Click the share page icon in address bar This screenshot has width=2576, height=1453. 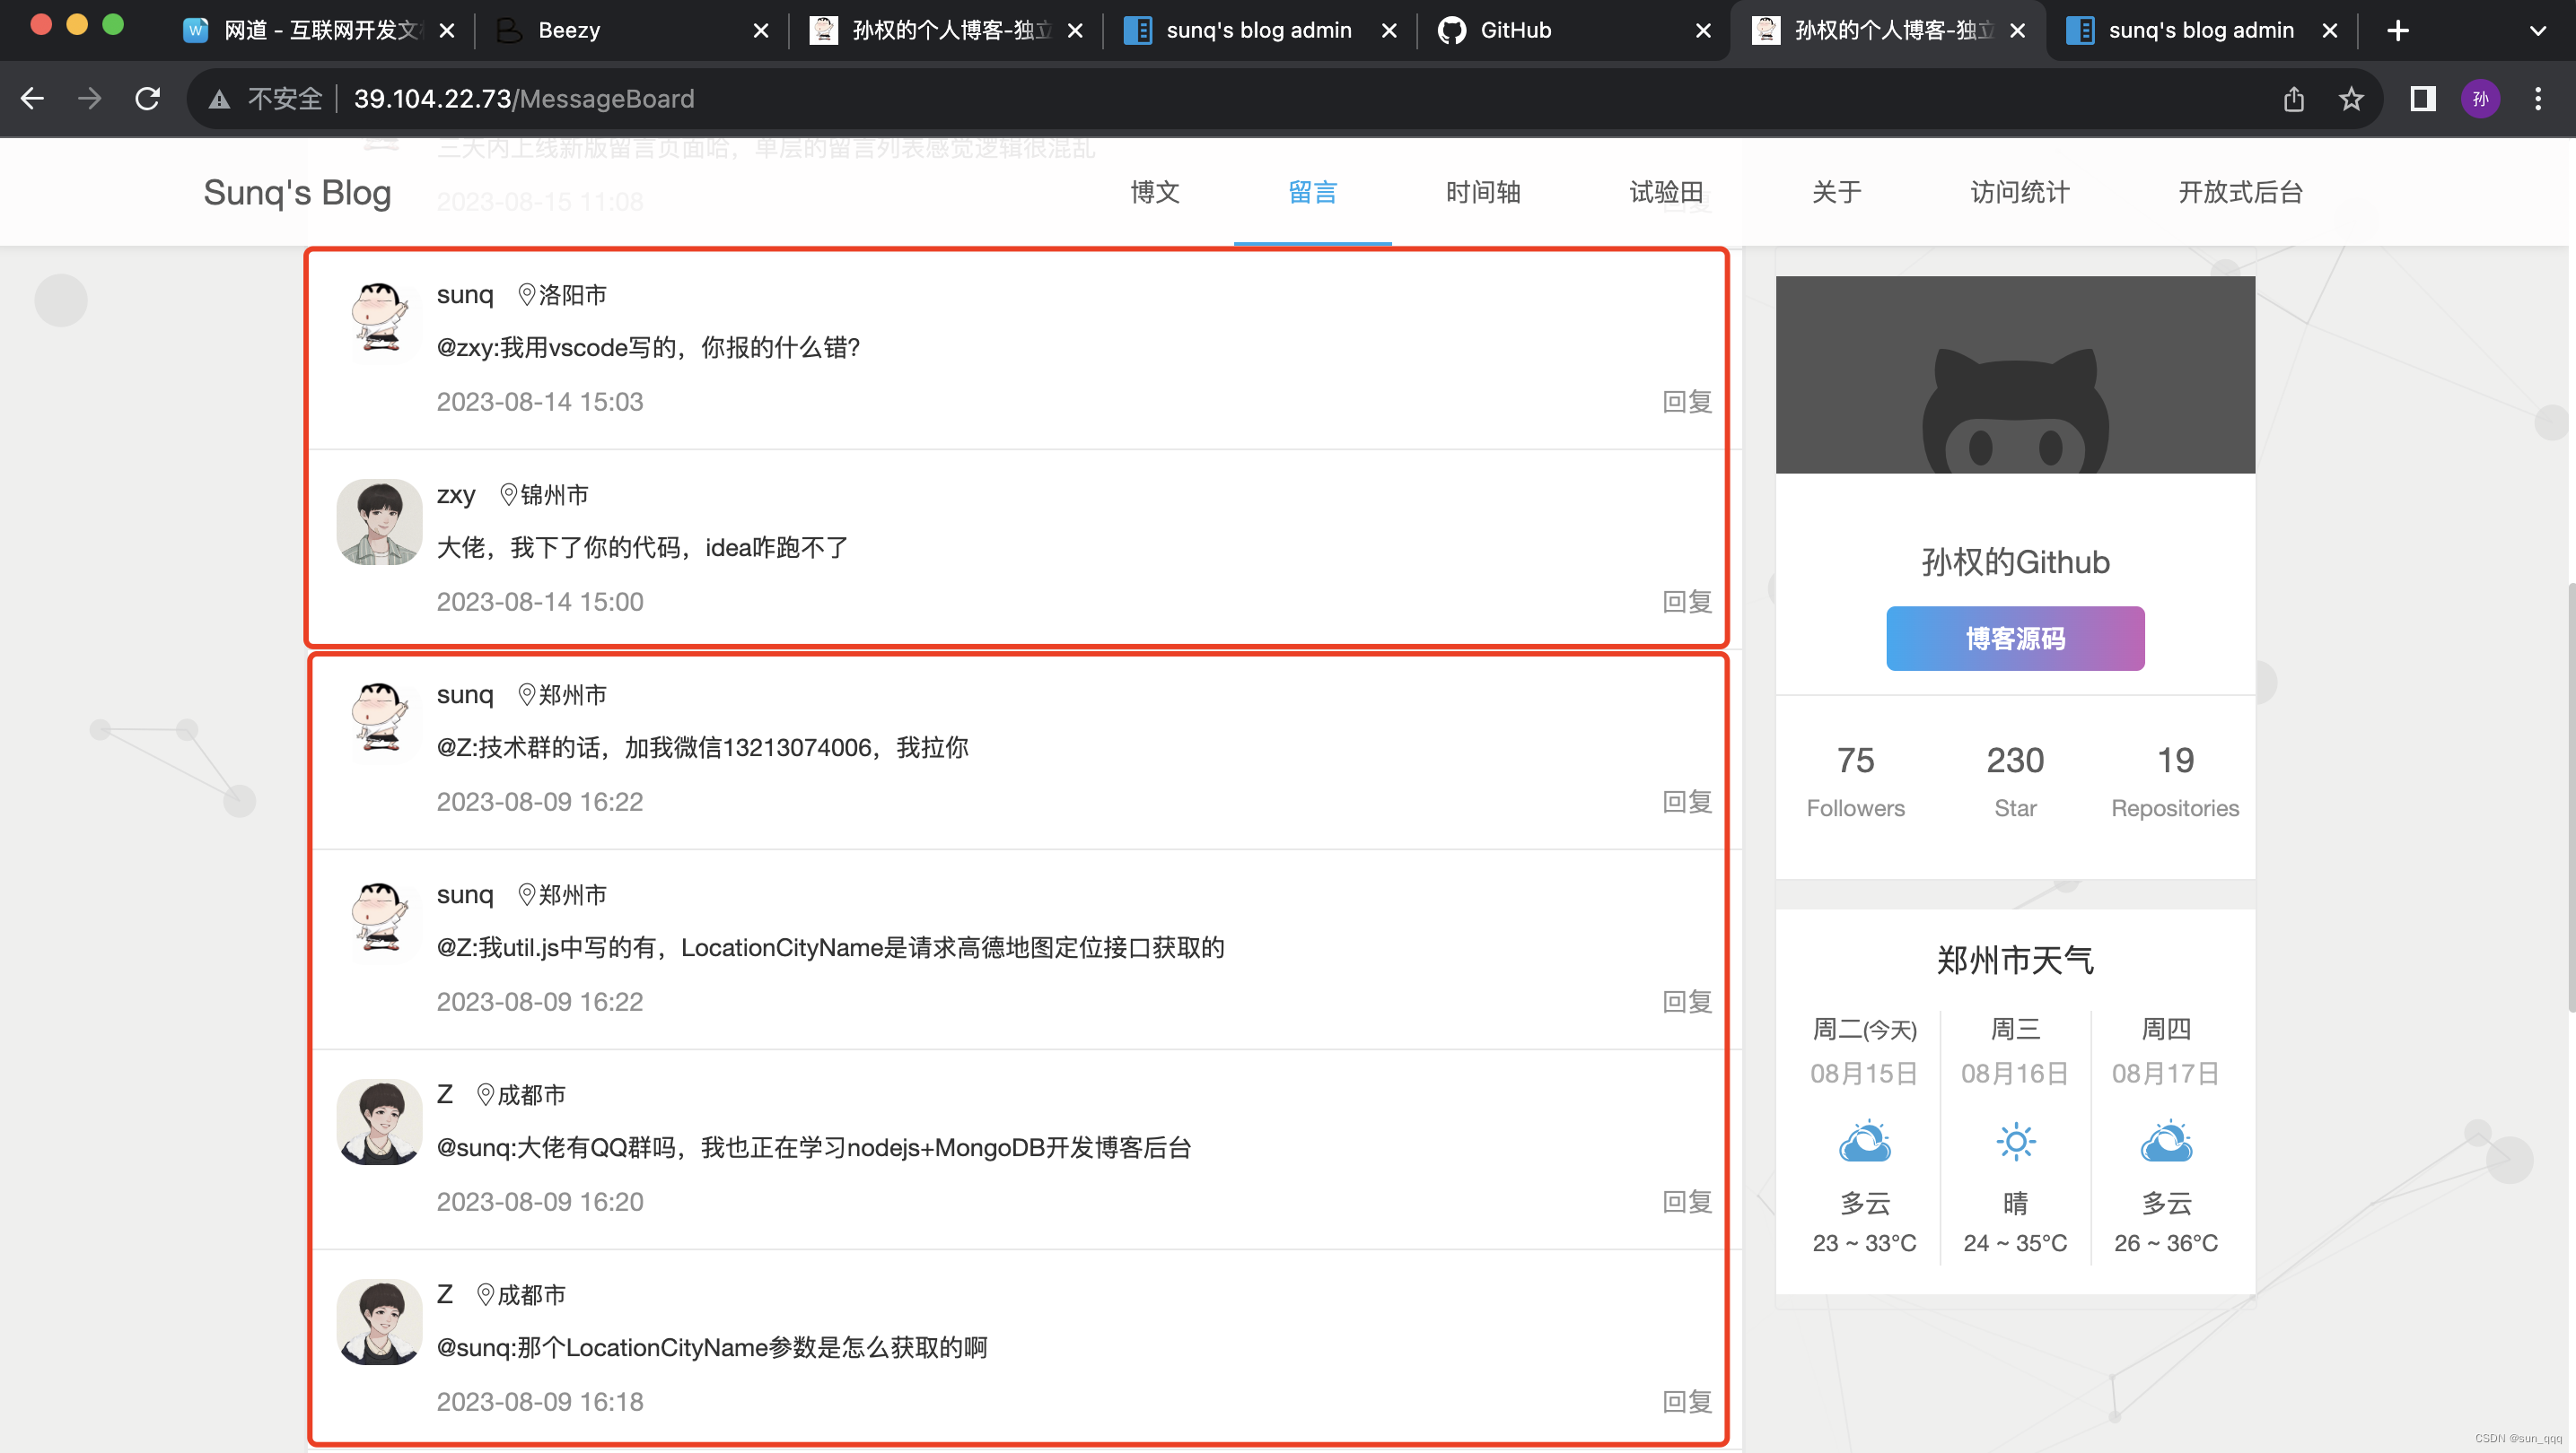pyautogui.click(x=2294, y=99)
